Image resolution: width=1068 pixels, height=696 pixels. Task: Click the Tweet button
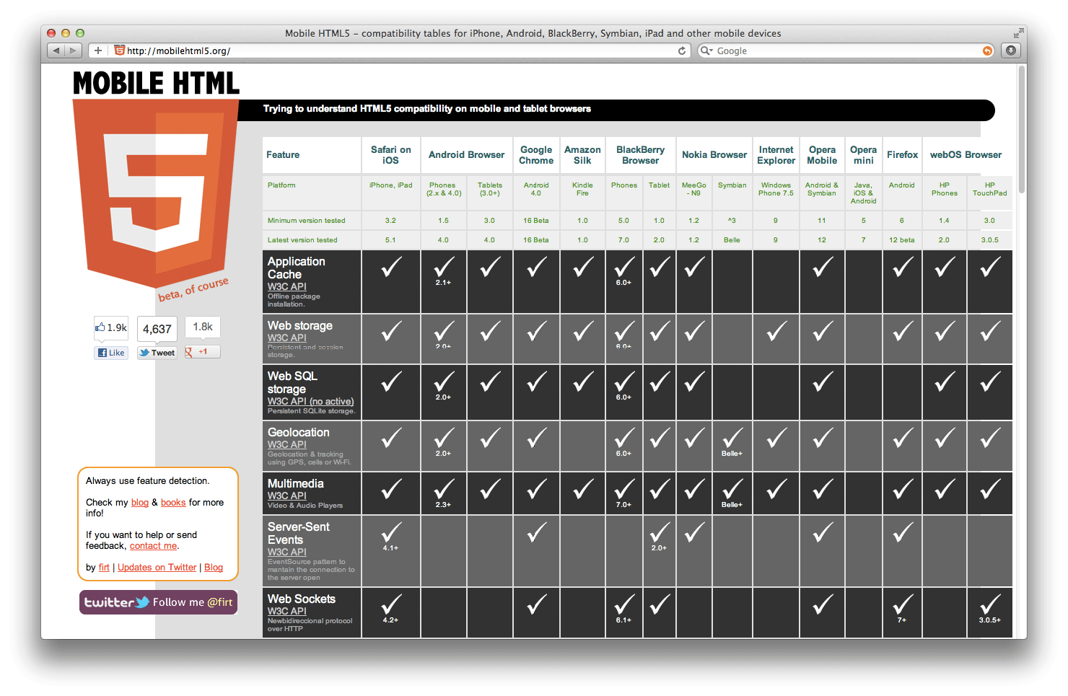157,353
